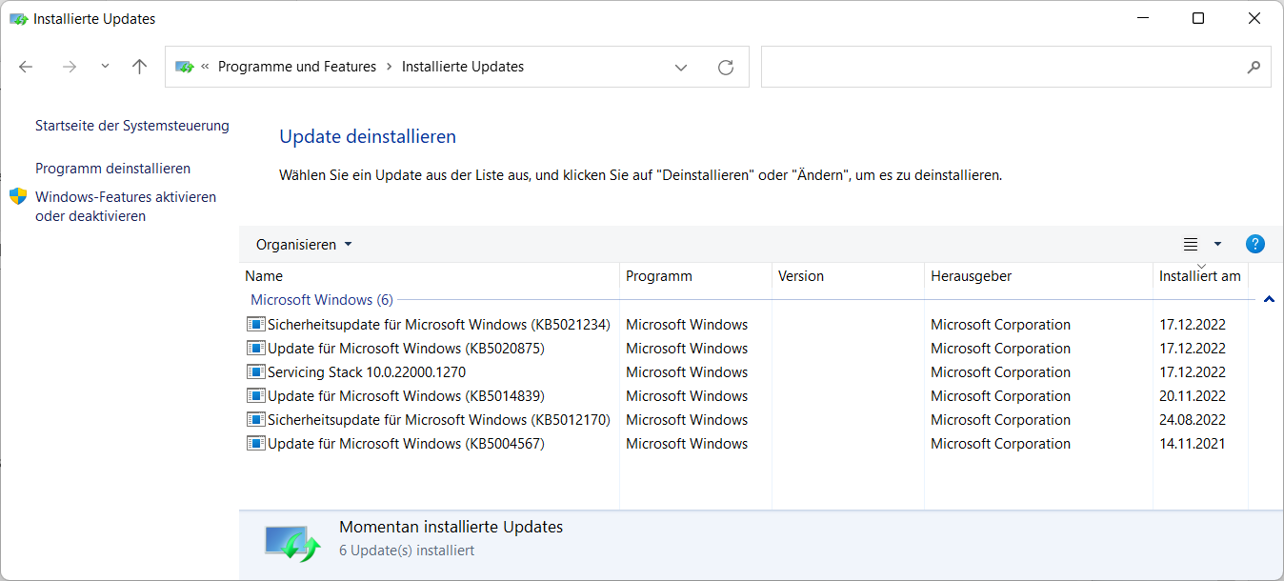
Task: Open Windows-Features aktivieren oder deaktivieren link
Action: pyautogui.click(x=126, y=207)
